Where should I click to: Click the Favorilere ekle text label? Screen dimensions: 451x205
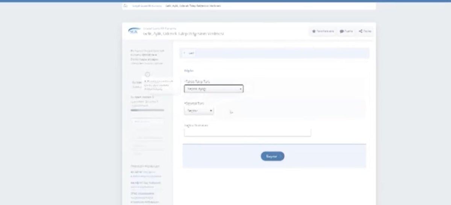325,31
